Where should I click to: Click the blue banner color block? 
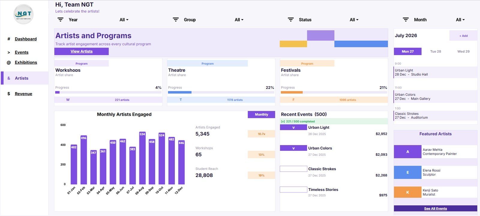point(361,44)
